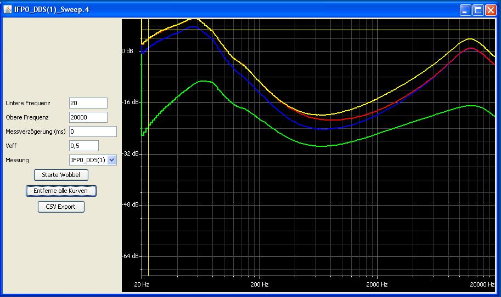Click the Veff value field
This screenshot has width=501, height=297.
(x=83, y=146)
